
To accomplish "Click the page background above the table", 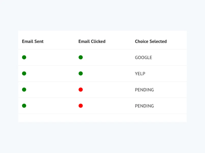I will pos(102,15).
